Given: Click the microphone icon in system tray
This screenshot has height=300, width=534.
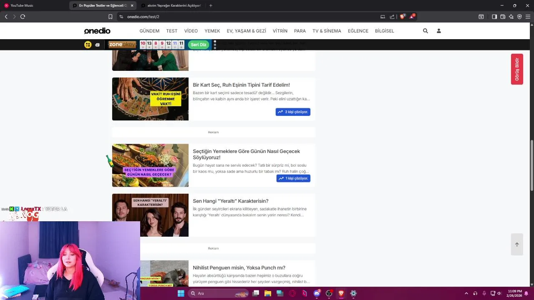Looking at the screenshot, I should (x=484, y=293).
